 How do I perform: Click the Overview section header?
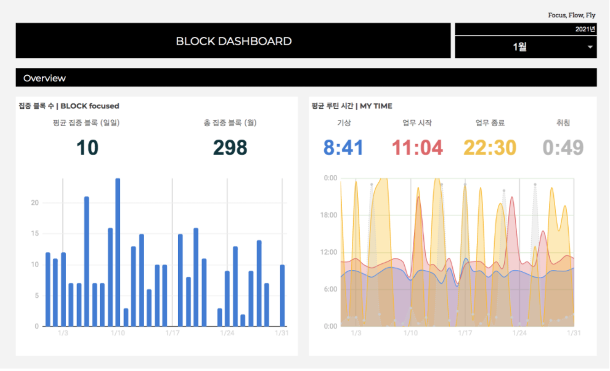pos(44,78)
